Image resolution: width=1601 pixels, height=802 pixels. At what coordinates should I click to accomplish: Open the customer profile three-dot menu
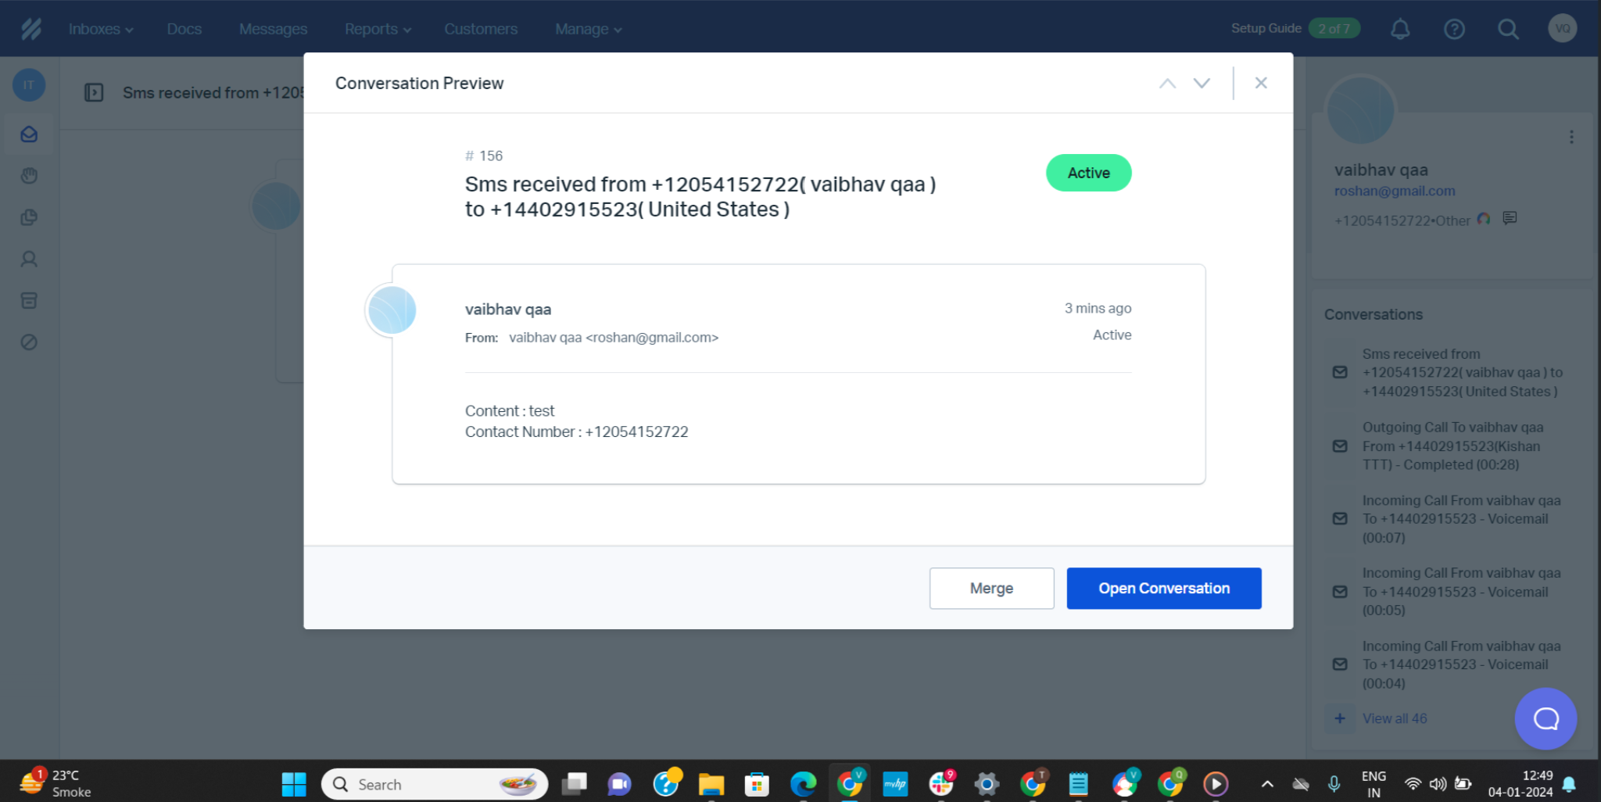pos(1571,137)
